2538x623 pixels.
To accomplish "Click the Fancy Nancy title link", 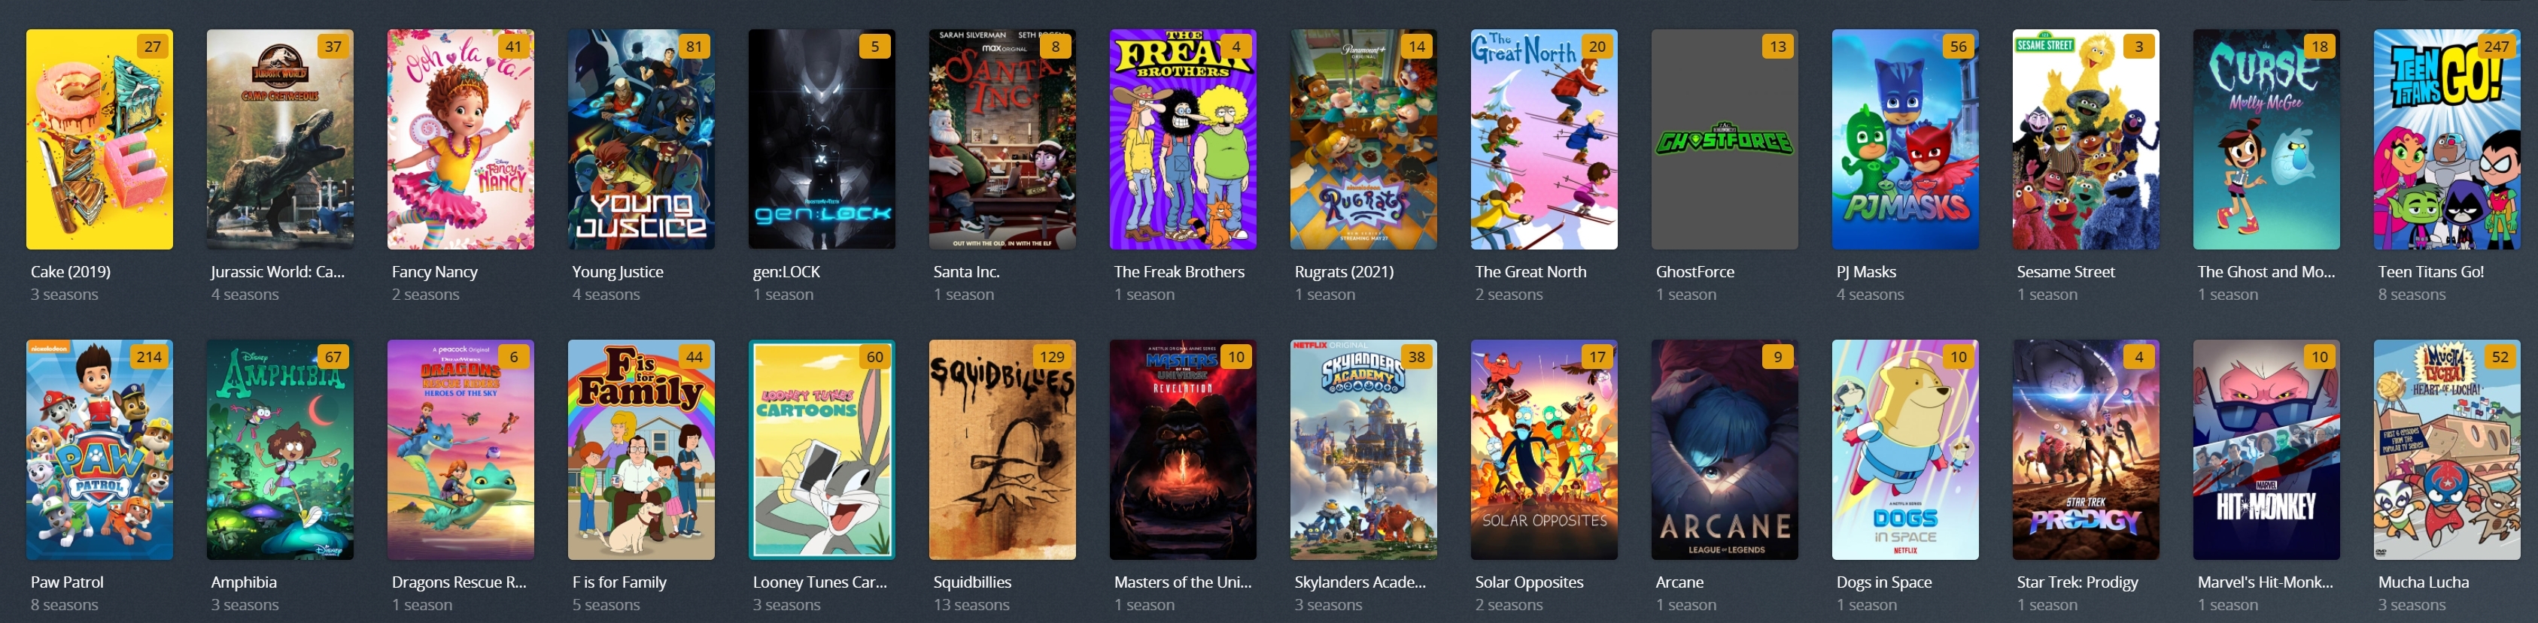I will click(434, 273).
